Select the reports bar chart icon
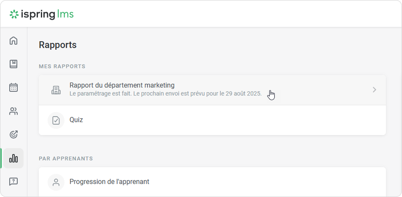 point(13,158)
